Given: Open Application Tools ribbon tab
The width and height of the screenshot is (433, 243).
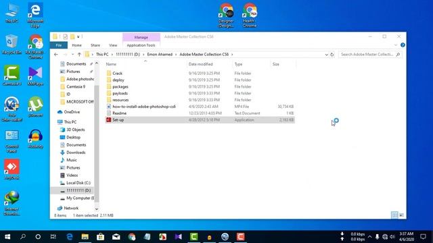Looking at the screenshot, I should [141, 45].
